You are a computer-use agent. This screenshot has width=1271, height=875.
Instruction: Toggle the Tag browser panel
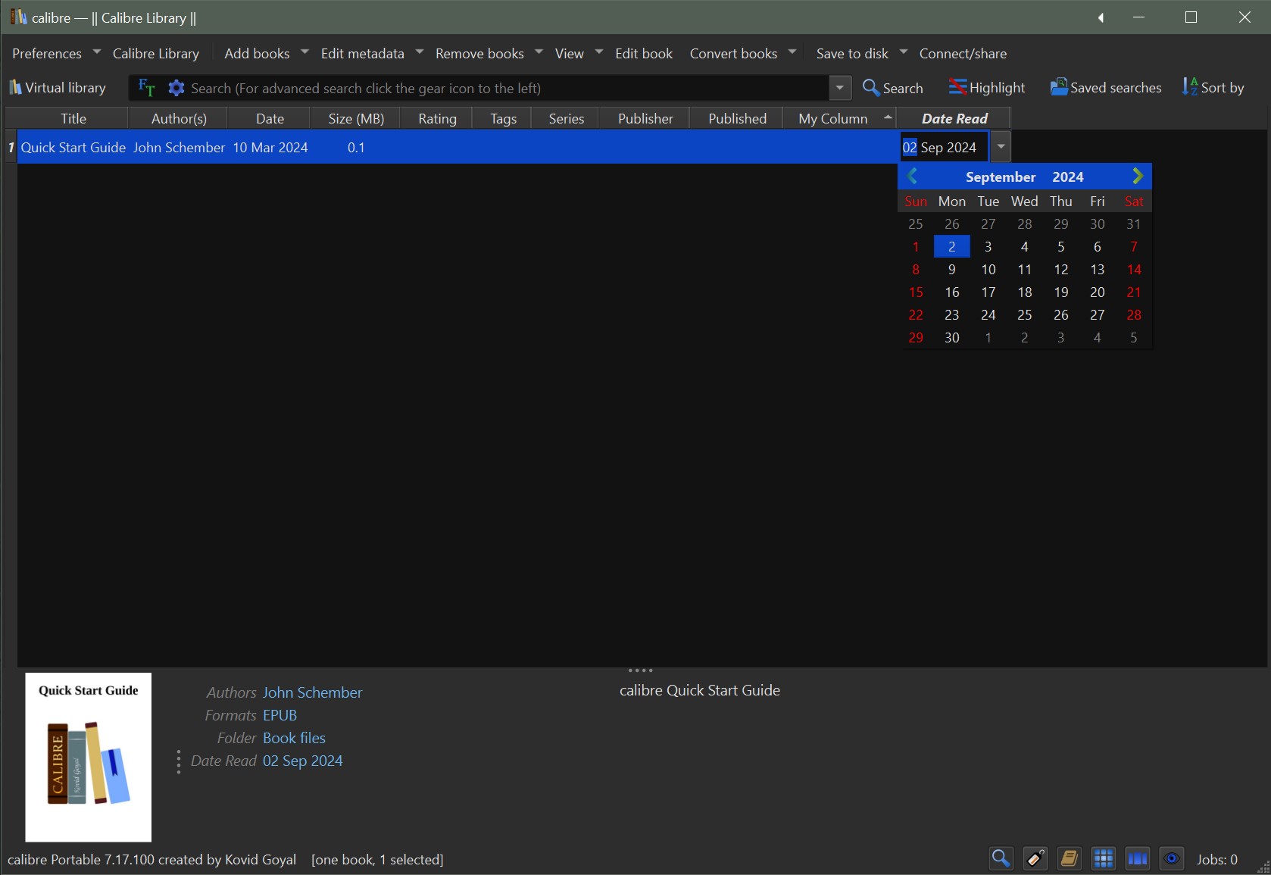(x=1035, y=858)
